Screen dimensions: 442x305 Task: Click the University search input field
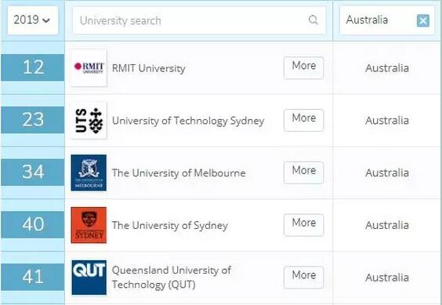tap(199, 20)
